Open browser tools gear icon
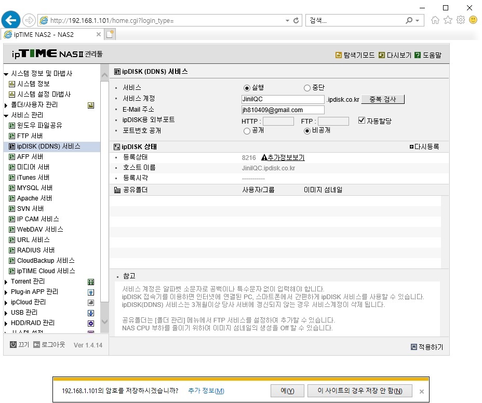482x403 pixels. (x=461, y=20)
